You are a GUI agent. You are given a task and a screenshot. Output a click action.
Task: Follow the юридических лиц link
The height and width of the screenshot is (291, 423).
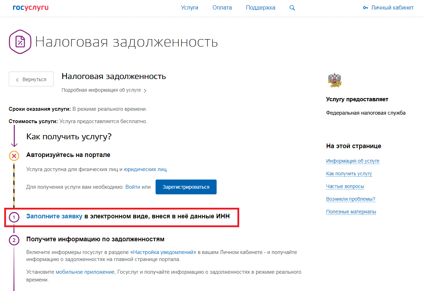[145, 169]
